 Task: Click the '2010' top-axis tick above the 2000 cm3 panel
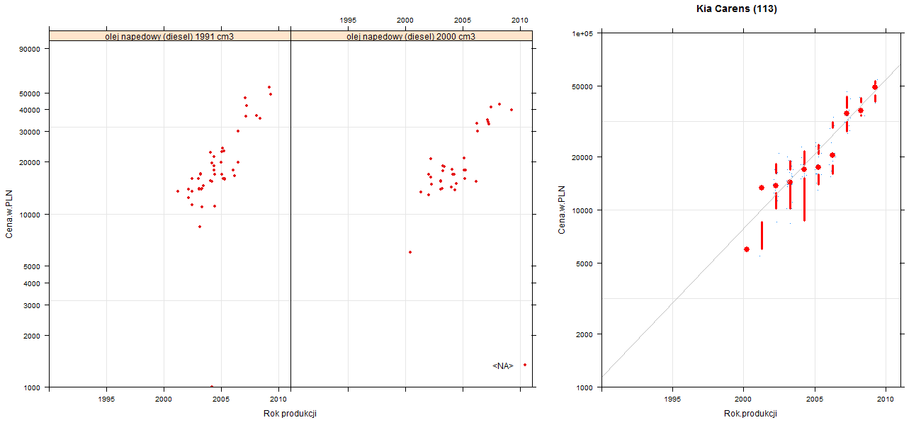point(520,20)
